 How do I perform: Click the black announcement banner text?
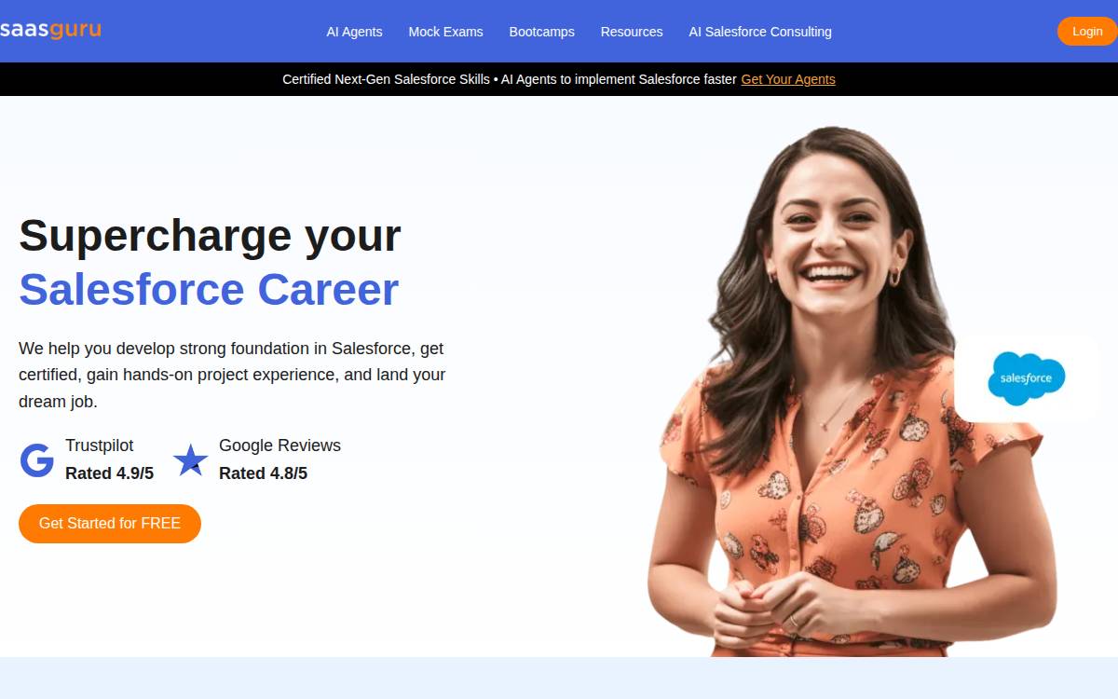click(510, 79)
